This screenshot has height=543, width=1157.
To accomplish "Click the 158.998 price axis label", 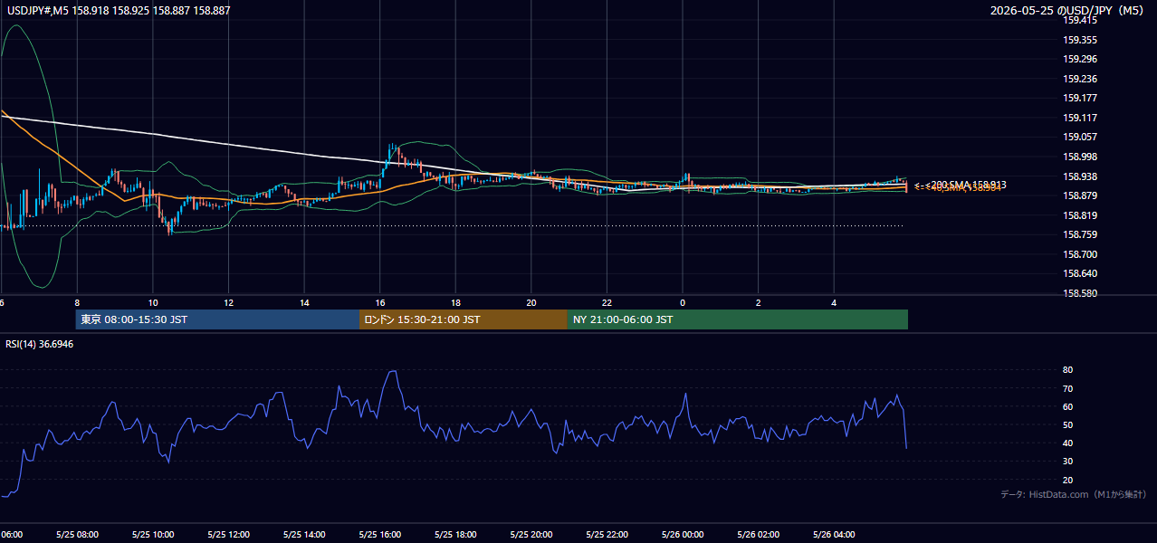I will click(1081, 157).
